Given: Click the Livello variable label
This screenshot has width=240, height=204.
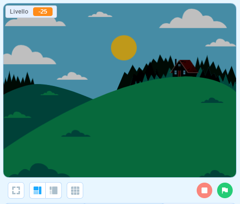Looking at the screenshot, I should tap(19, 12).
